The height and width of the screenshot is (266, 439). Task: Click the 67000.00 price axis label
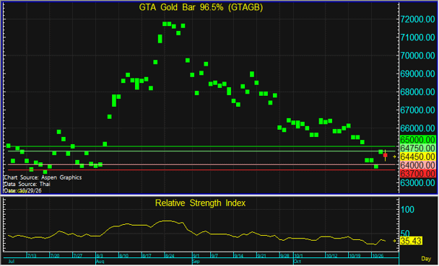pyautogui.click(x=417, y=110)
